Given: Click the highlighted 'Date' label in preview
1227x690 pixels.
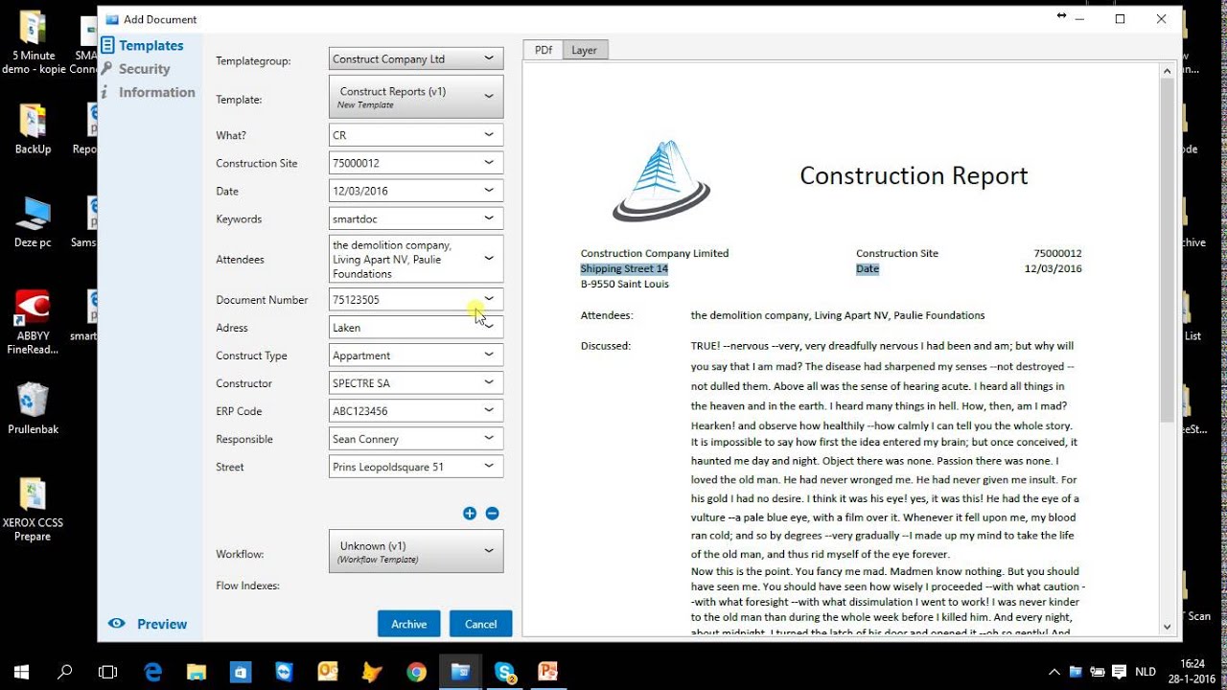Looking at the screenshot, I should click(868, 269).
